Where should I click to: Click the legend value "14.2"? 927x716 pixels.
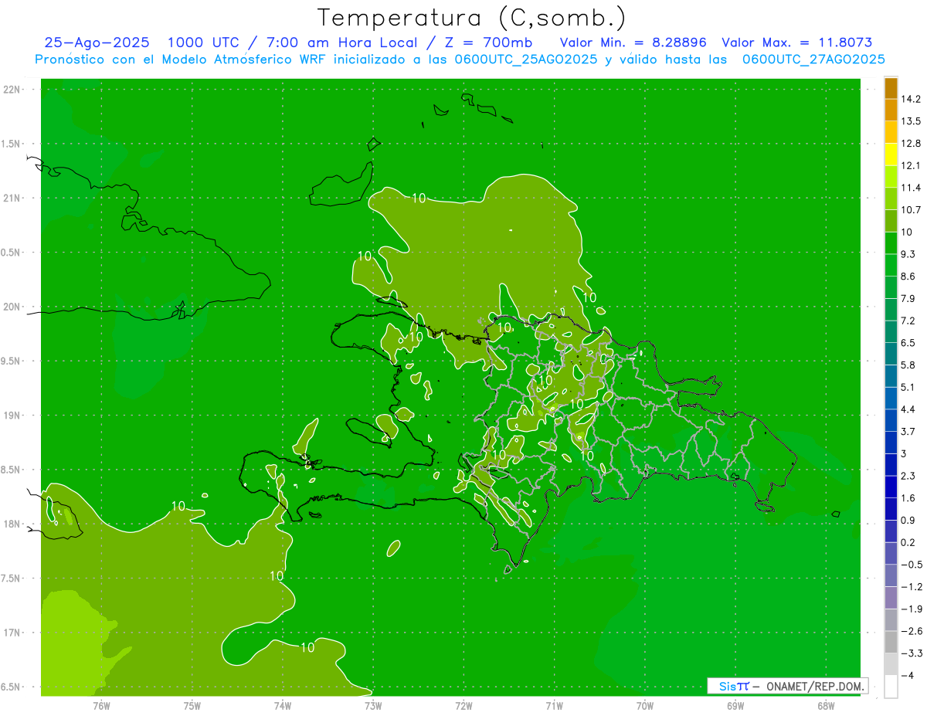point(912,99)
